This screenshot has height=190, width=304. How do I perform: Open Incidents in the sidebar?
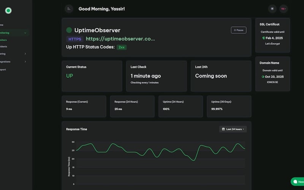coord(3,46)
